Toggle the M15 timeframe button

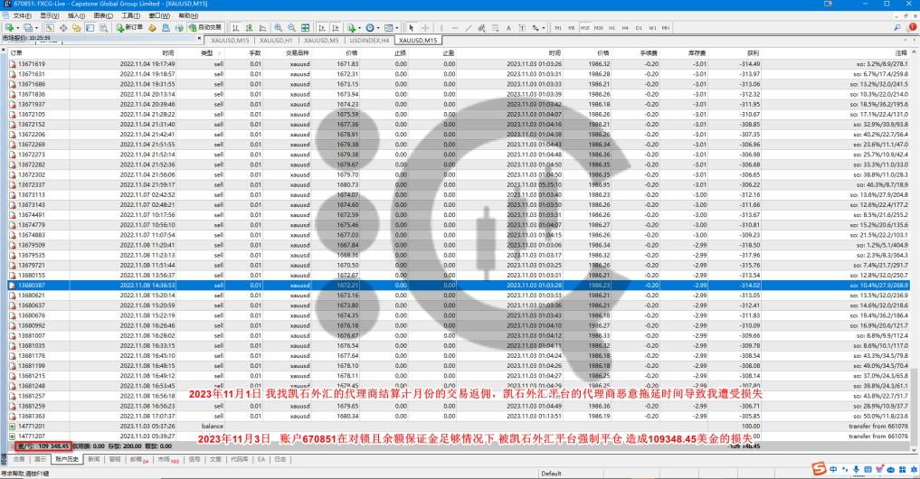pos(585,28)
